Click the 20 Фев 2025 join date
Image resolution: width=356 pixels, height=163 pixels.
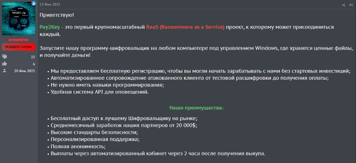(24, 71)
